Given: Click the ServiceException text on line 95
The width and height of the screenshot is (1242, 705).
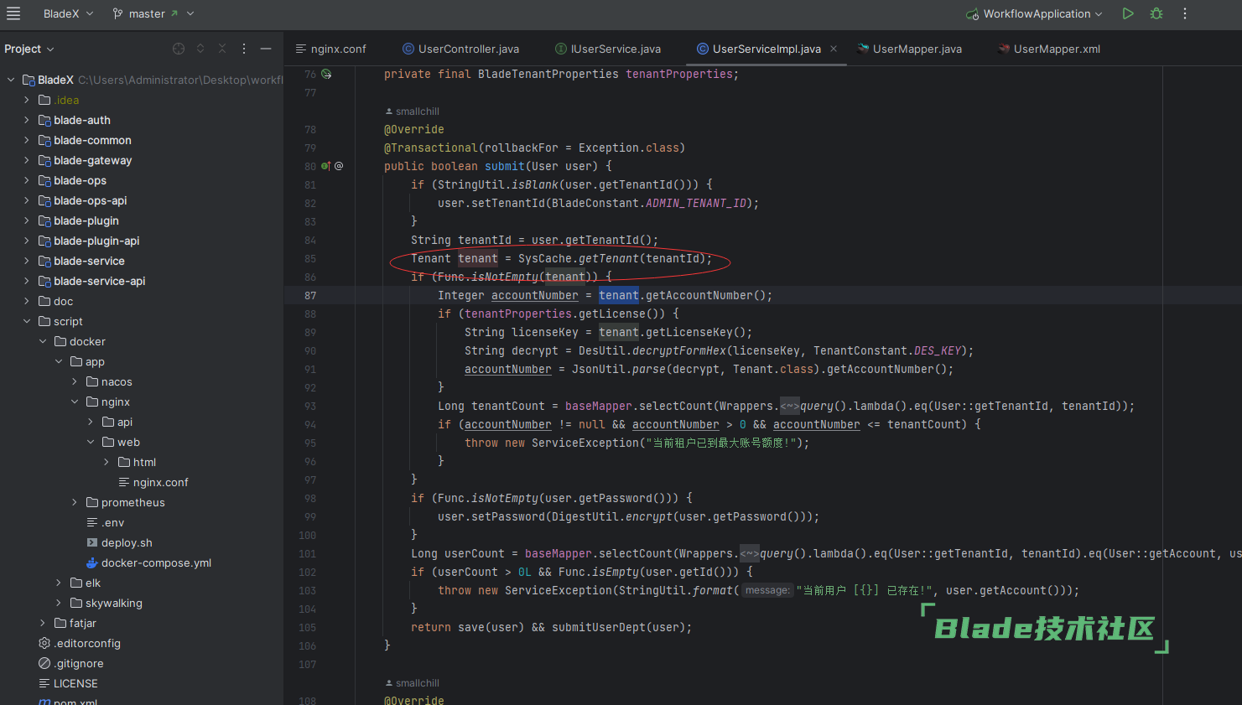Looking at the screenshot, I should point(585,443).
